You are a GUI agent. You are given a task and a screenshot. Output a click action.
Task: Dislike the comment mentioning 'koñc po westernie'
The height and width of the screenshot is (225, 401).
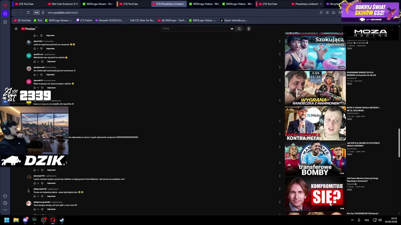[41, 48]
